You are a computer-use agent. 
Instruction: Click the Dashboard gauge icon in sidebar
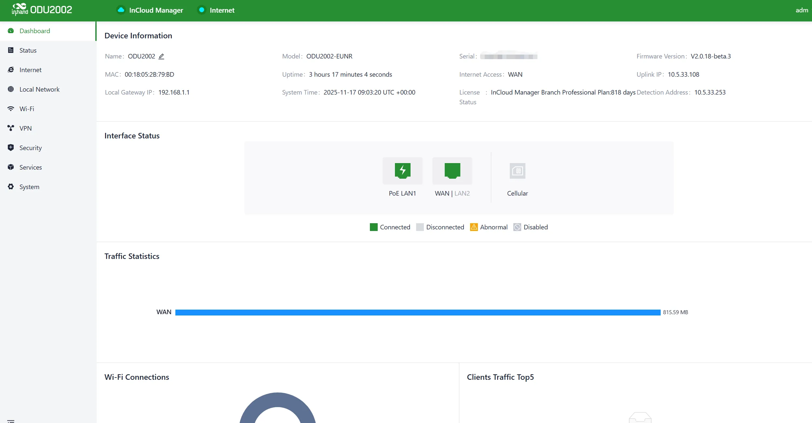[11, 31]
